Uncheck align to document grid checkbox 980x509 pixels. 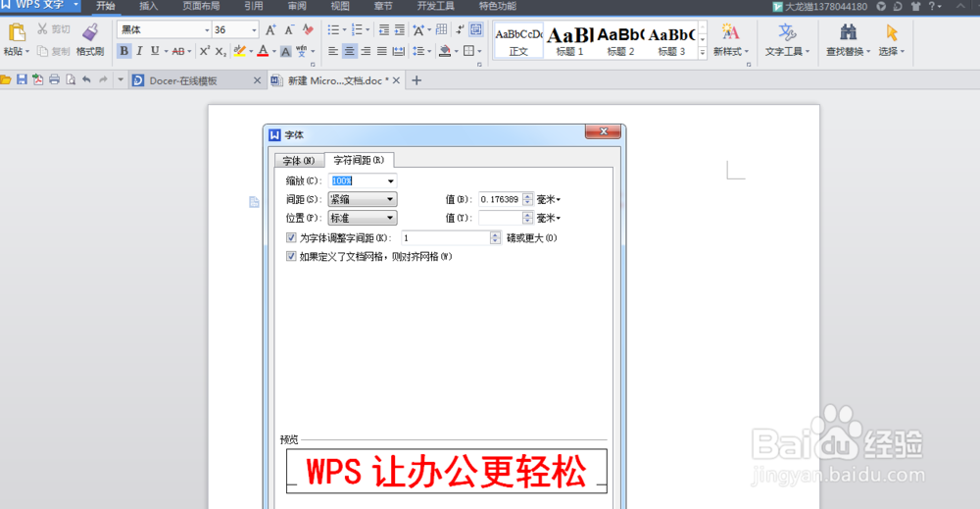(x=291, y=256)
